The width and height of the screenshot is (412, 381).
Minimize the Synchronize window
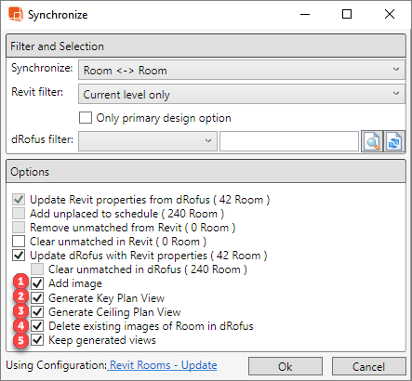(305, 14)
